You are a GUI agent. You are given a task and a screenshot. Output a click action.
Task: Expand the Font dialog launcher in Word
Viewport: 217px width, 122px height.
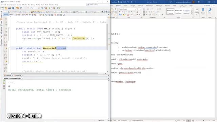(141, 17)
